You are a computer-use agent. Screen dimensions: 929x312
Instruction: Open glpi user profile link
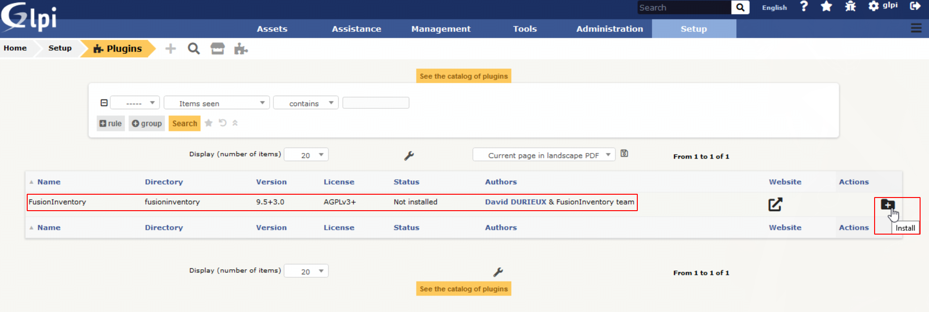(890, 5)
